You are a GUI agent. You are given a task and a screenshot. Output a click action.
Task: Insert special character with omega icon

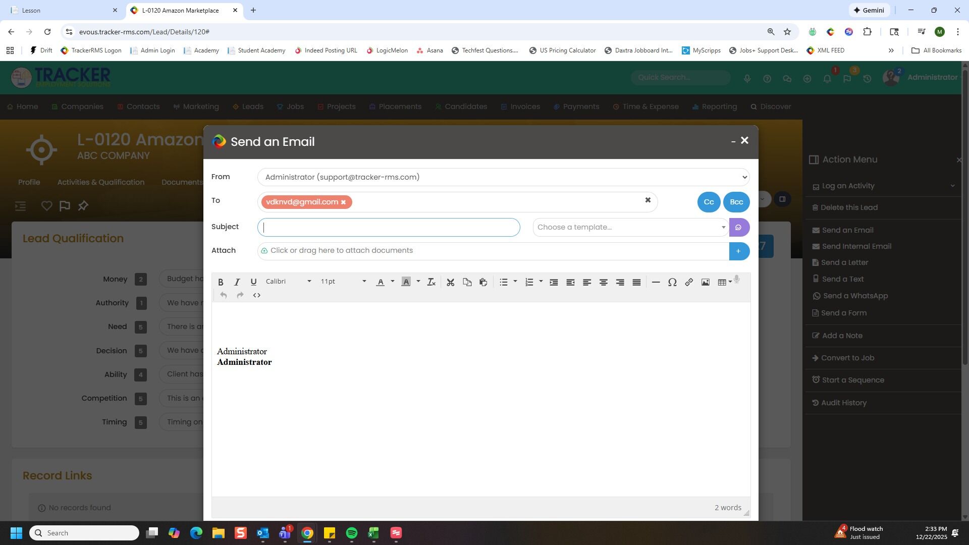click(x=672, y=282)
